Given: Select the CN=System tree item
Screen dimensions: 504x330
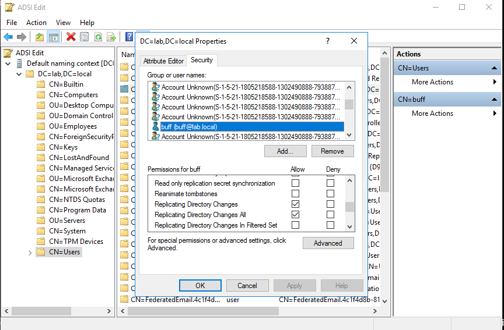Looking at the screenshot, I should 67,231.
